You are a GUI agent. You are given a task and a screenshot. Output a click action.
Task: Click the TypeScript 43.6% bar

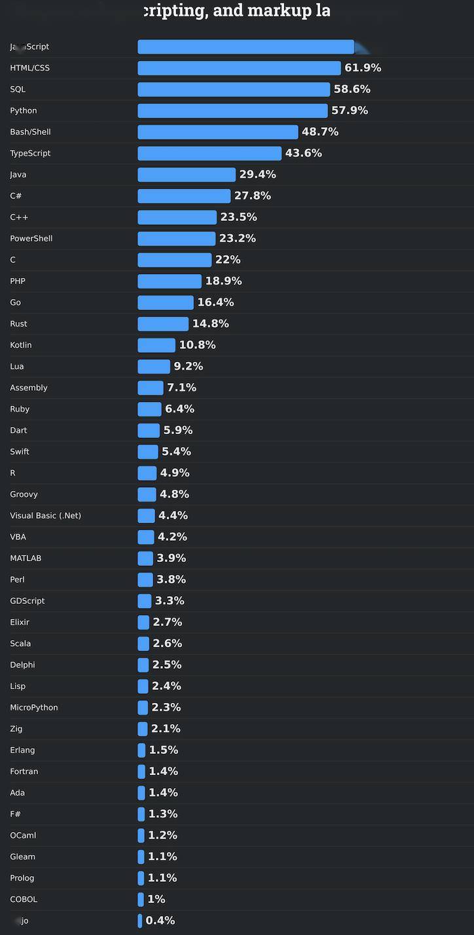(210, 153)
